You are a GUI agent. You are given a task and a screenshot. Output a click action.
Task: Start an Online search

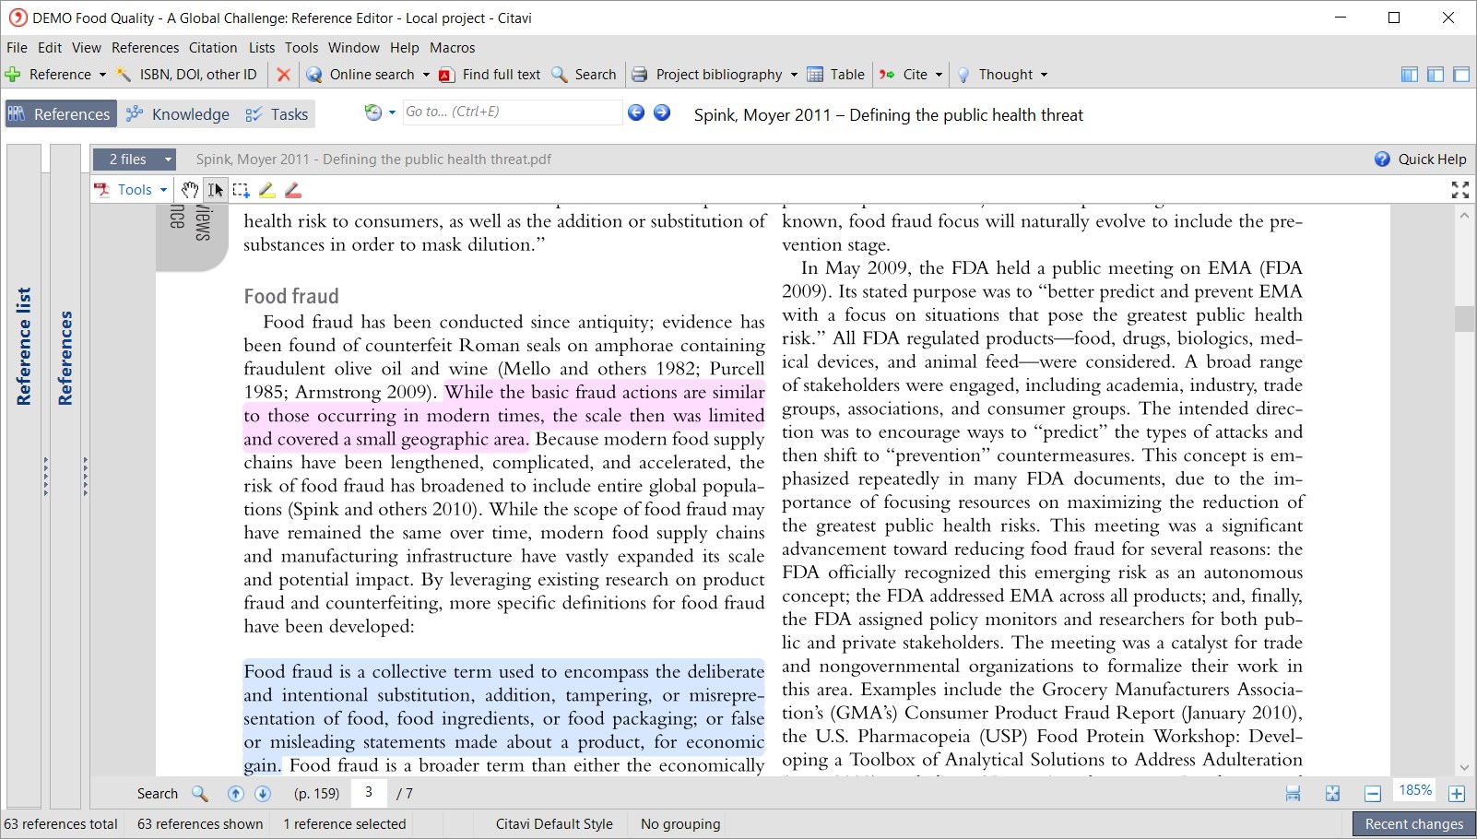tap(360, 75)
